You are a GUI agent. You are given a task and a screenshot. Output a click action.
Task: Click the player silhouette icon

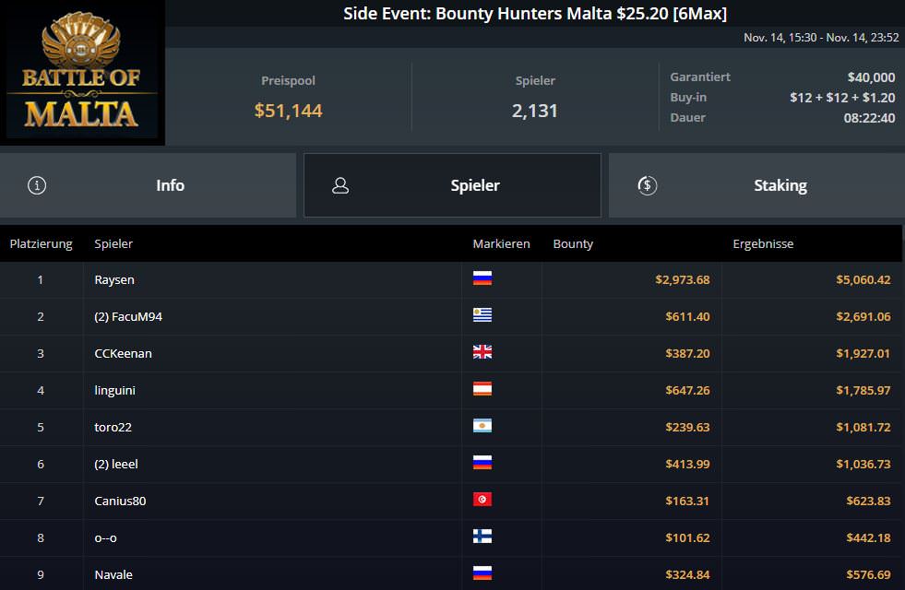[x=340, y=185]
